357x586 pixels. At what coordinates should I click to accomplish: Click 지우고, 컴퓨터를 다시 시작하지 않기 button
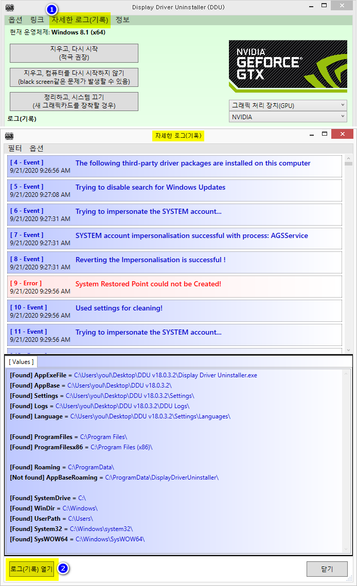pos(74,77)
